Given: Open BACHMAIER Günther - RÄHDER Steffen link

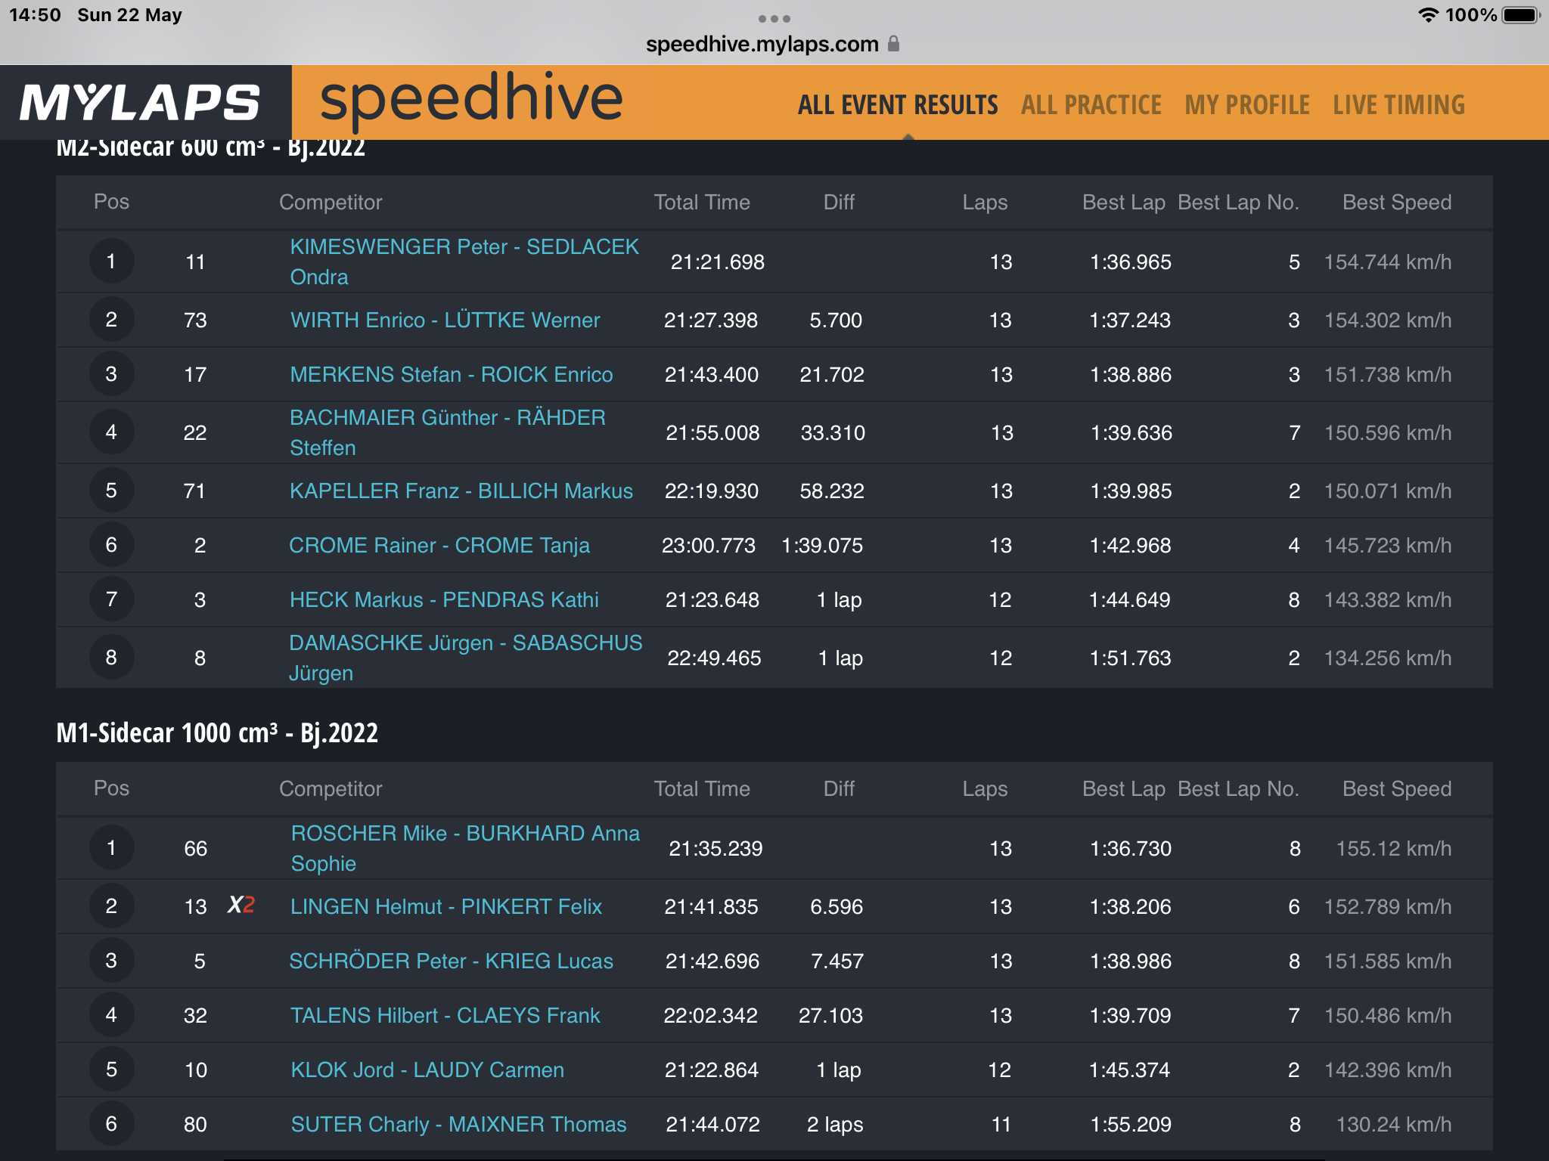Looking at the screenshot, I should (448, 432).
